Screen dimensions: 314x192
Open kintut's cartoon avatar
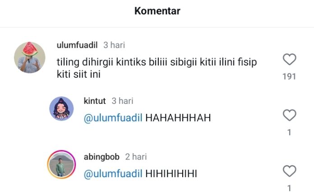[x=61, y=108]
